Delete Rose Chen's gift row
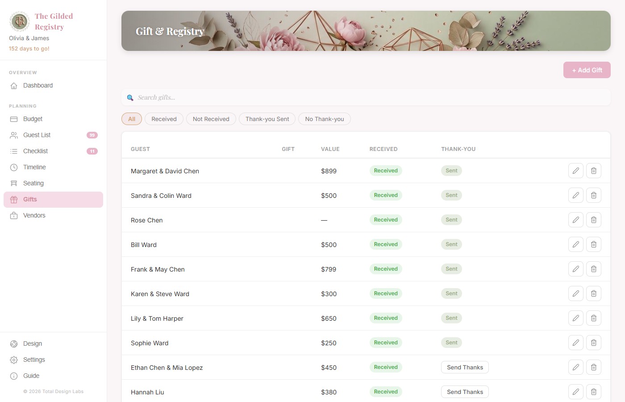This screenshot has height=402, width=625. (594, 220)
